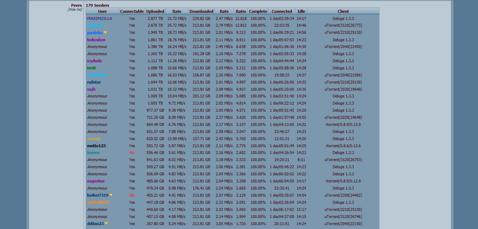The width and height of the screenshot is (478, 229).
Task: Open user profile railstar
Action: coord(94,82)
